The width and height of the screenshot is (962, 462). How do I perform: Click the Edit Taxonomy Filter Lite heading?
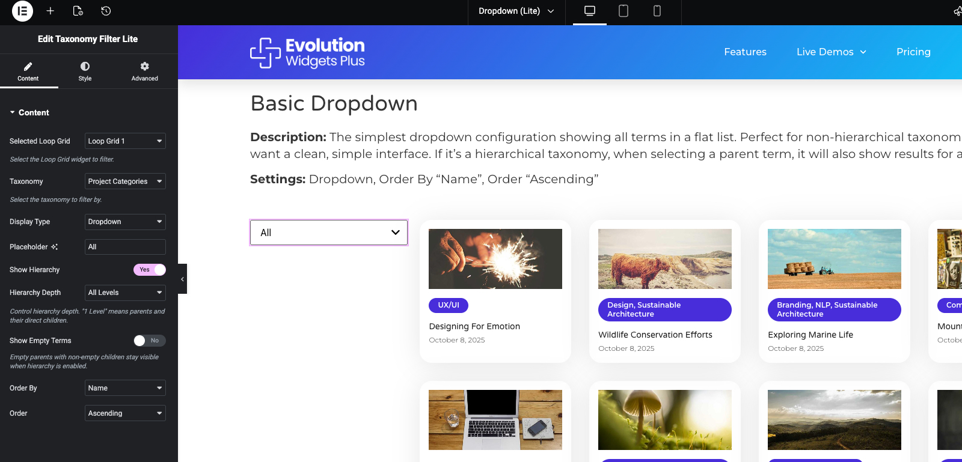(88, 39)
